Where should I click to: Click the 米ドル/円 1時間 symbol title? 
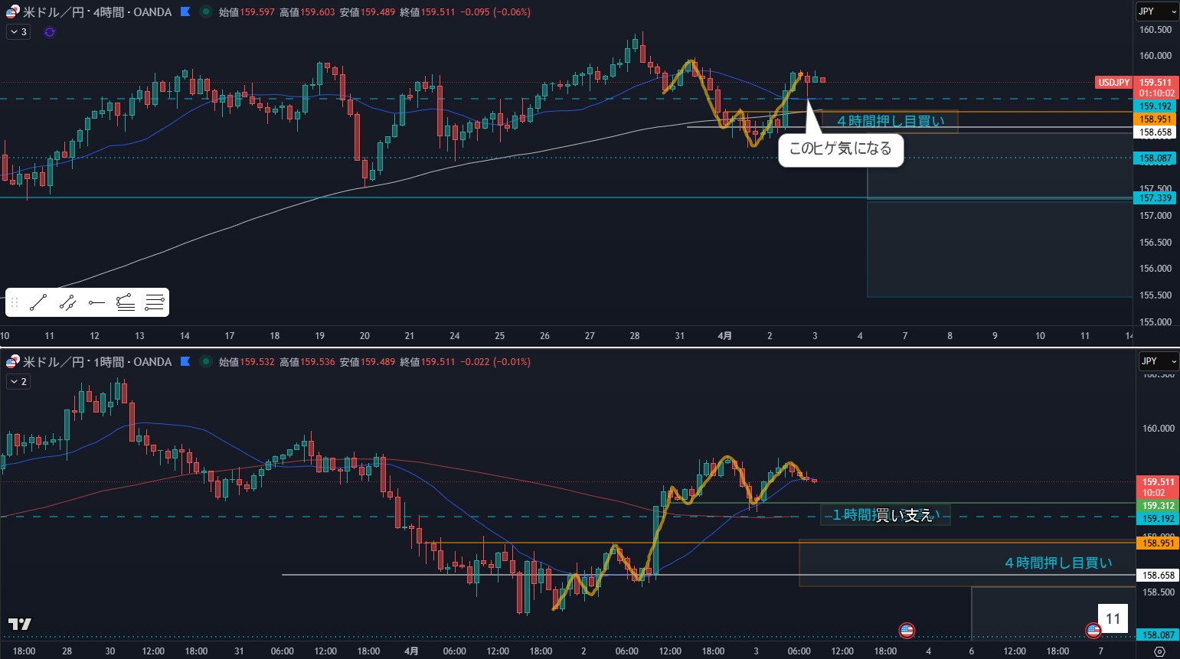(96, 362)
